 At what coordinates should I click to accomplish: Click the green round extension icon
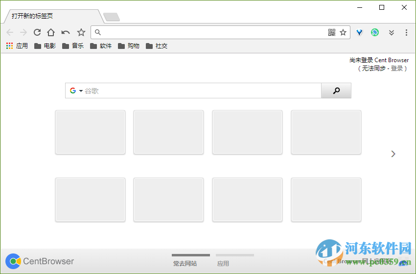click(x=375, y=32)
